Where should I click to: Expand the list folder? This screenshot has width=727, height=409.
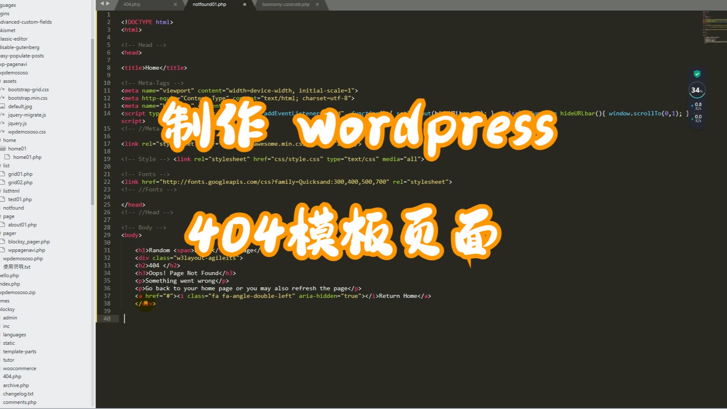pos(6,165)
